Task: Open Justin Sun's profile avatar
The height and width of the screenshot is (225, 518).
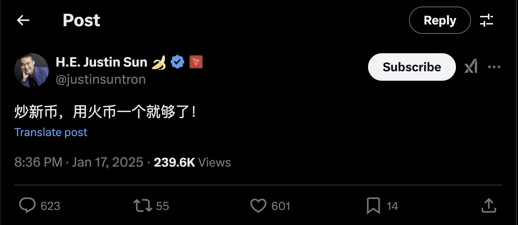Action: point(31,70)
